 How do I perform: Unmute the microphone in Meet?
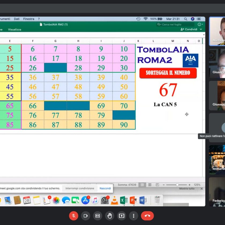click(73, 216)
